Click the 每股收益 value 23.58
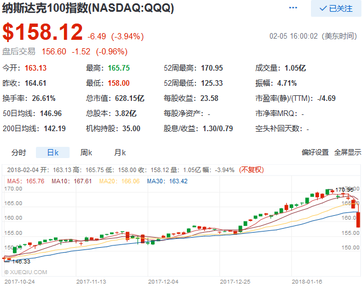This screenshot has height=287, width=362. click(x=209, y=98)
